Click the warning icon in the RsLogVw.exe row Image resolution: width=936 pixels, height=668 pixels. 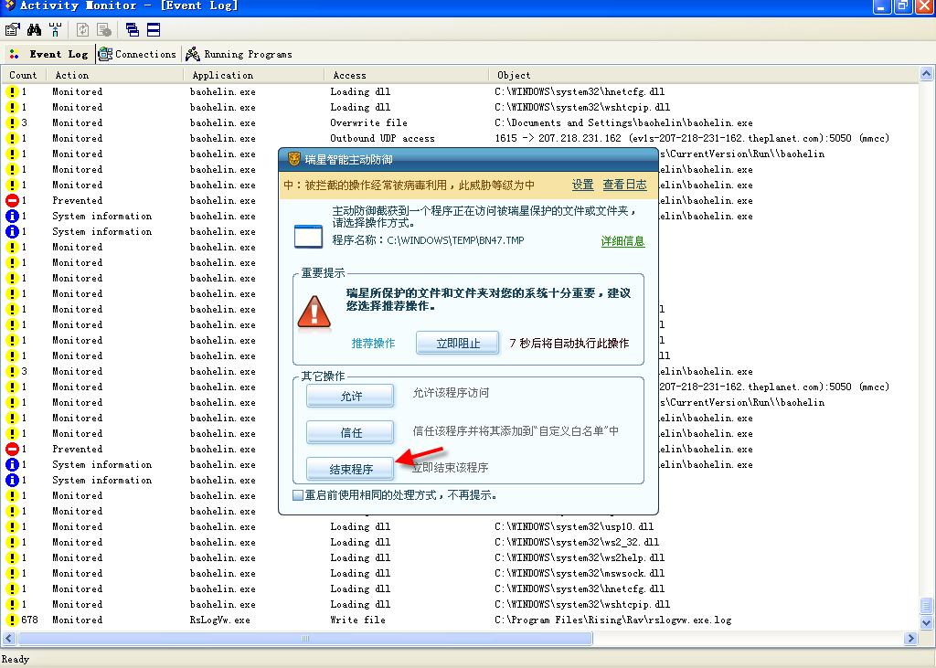tap(12, 620)
